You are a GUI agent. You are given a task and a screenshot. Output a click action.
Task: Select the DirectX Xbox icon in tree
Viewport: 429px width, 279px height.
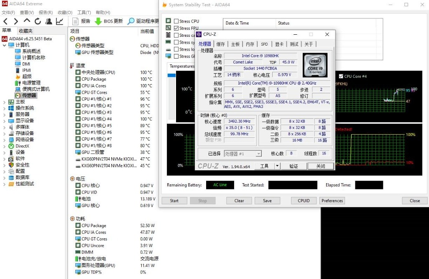pyautogui.click(x=11, y=146)
